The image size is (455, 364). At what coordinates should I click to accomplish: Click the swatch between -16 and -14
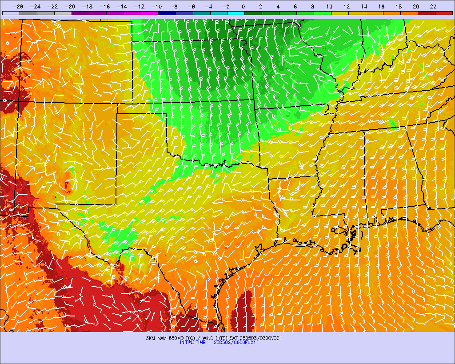point(115,13)
